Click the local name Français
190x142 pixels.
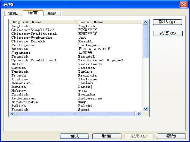(x=88, y=75)
